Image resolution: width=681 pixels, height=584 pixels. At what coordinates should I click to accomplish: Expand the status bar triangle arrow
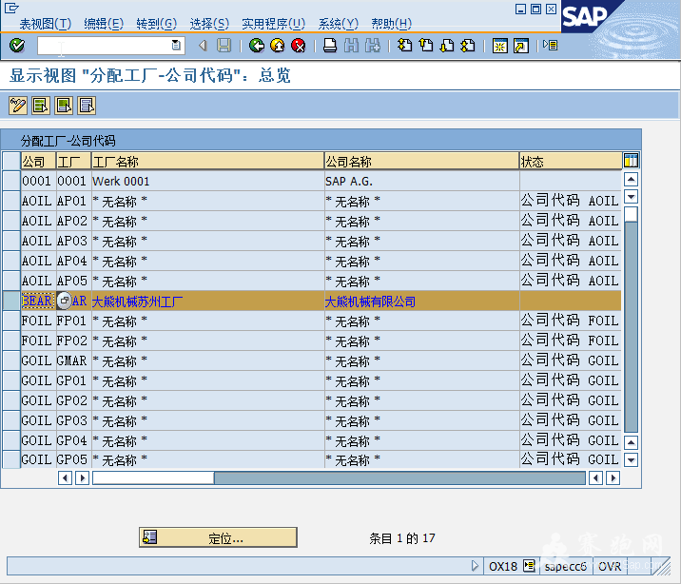[x=475, y=566]
